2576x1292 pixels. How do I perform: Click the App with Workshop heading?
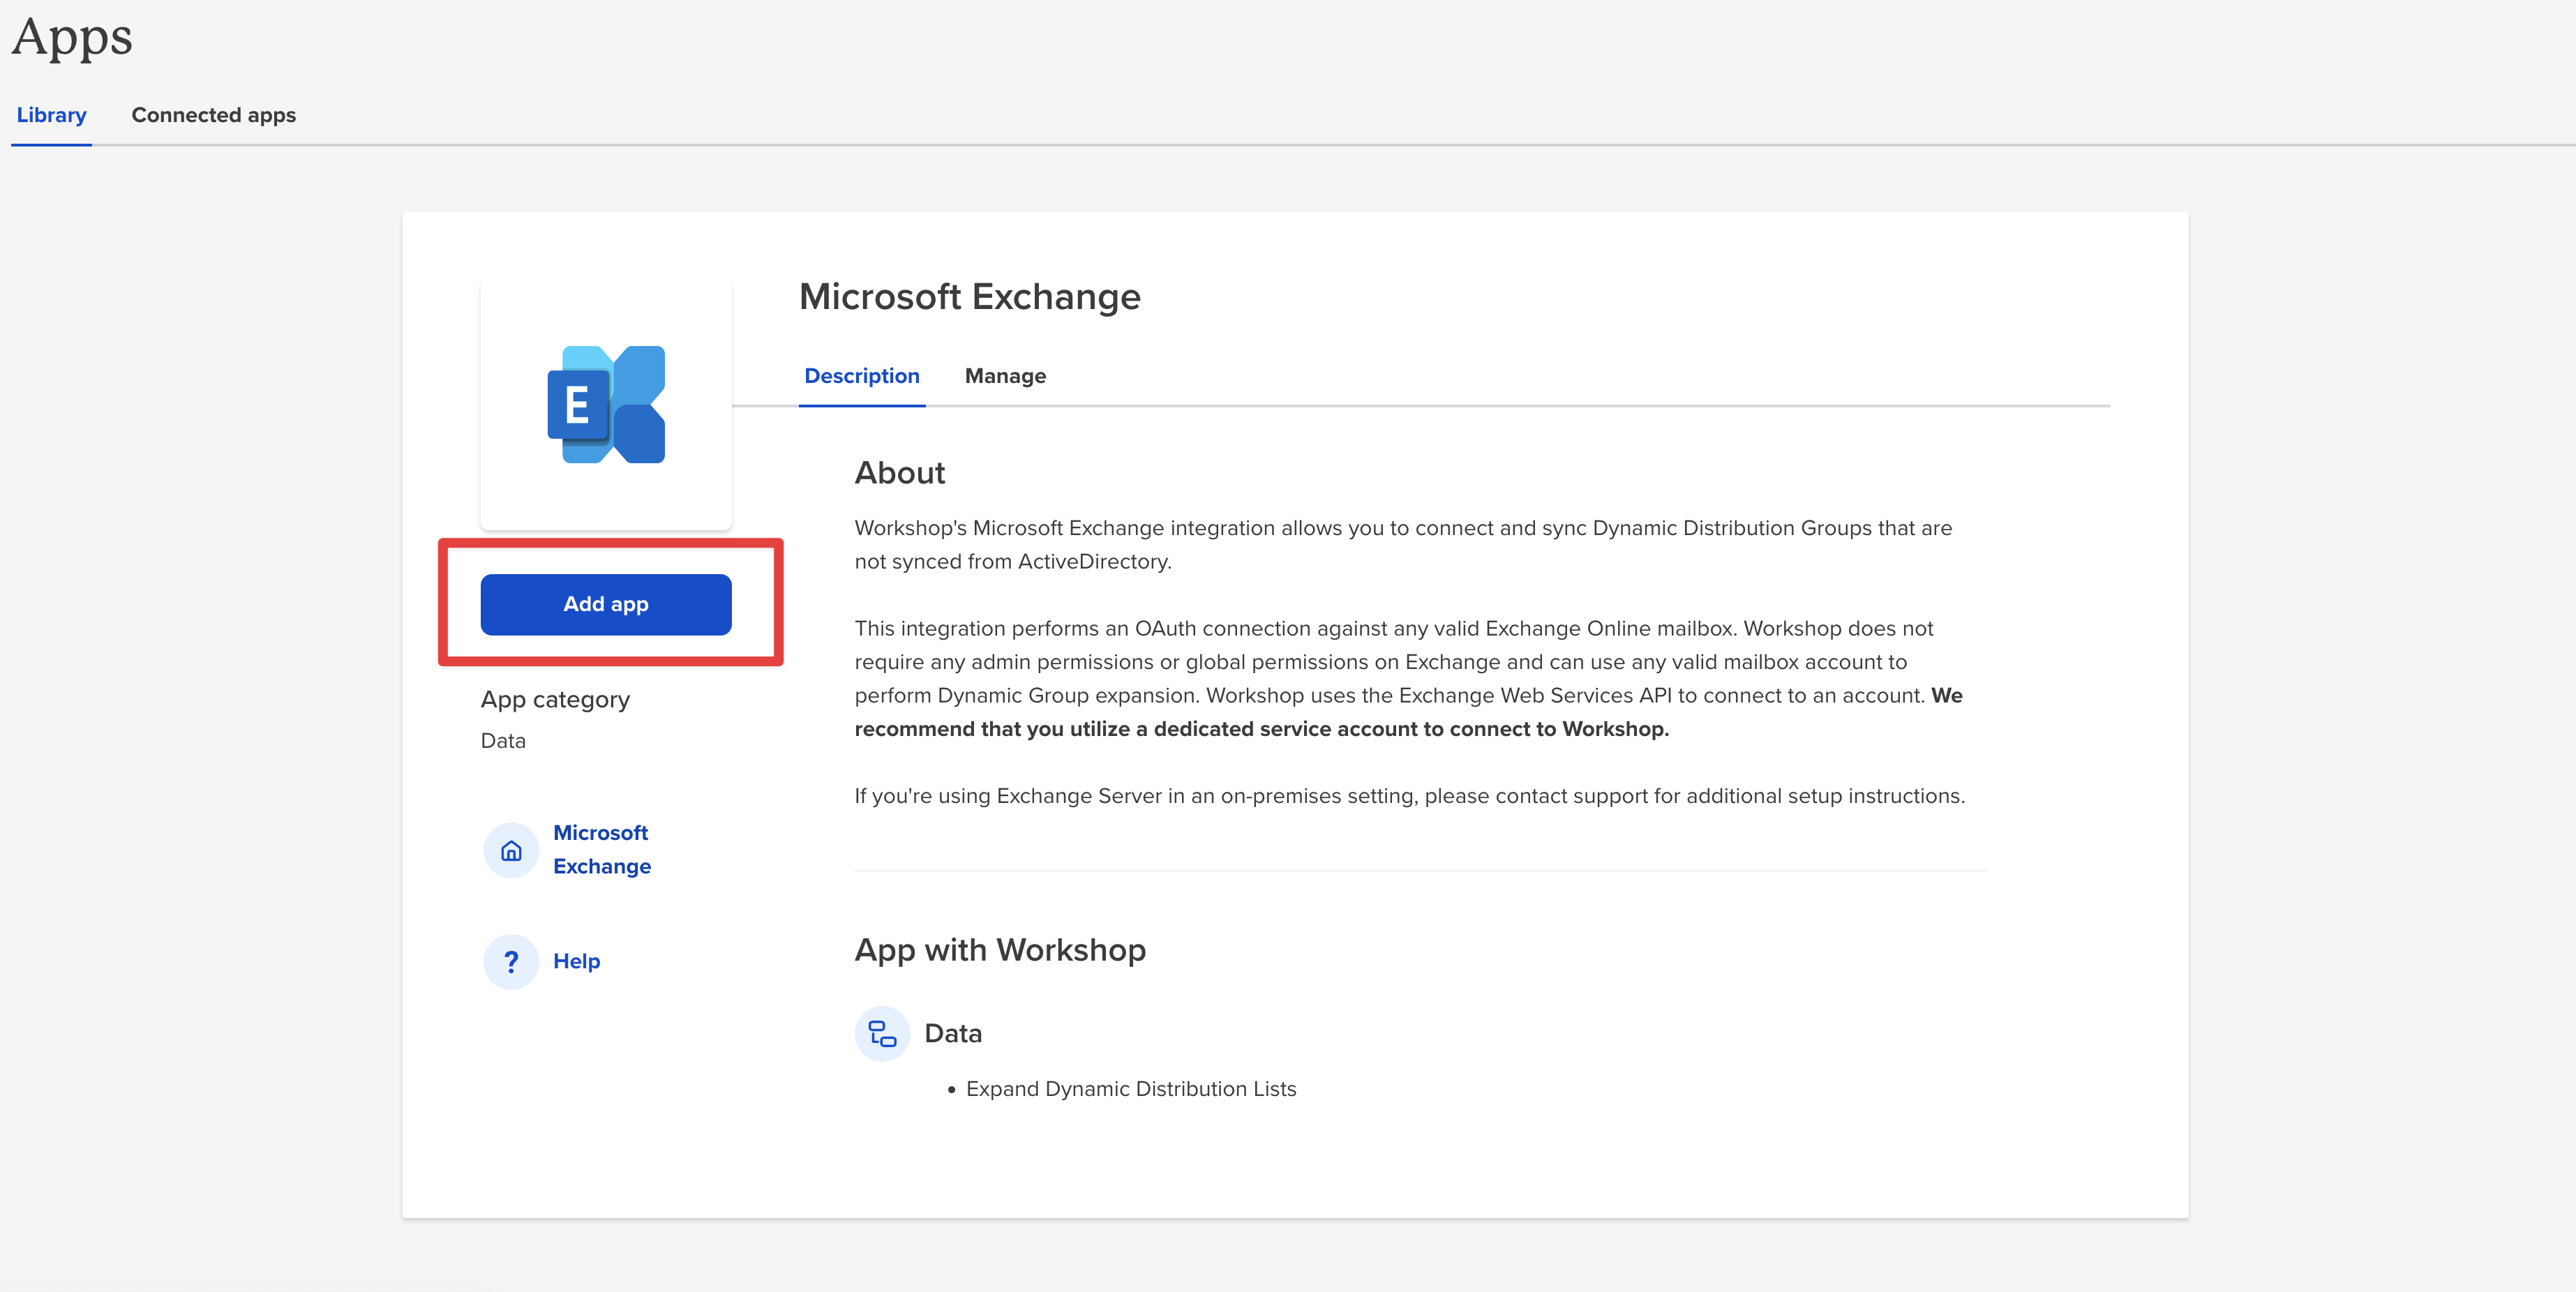point(1000,949)
